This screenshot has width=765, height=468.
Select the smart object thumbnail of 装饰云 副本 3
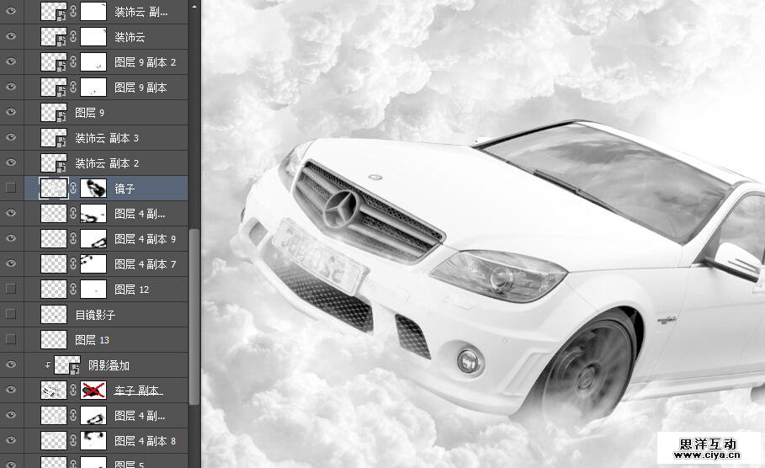click(54, 138)
